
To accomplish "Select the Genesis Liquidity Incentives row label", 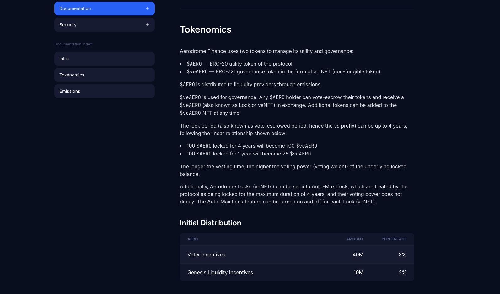I will [x=220, y=272].
